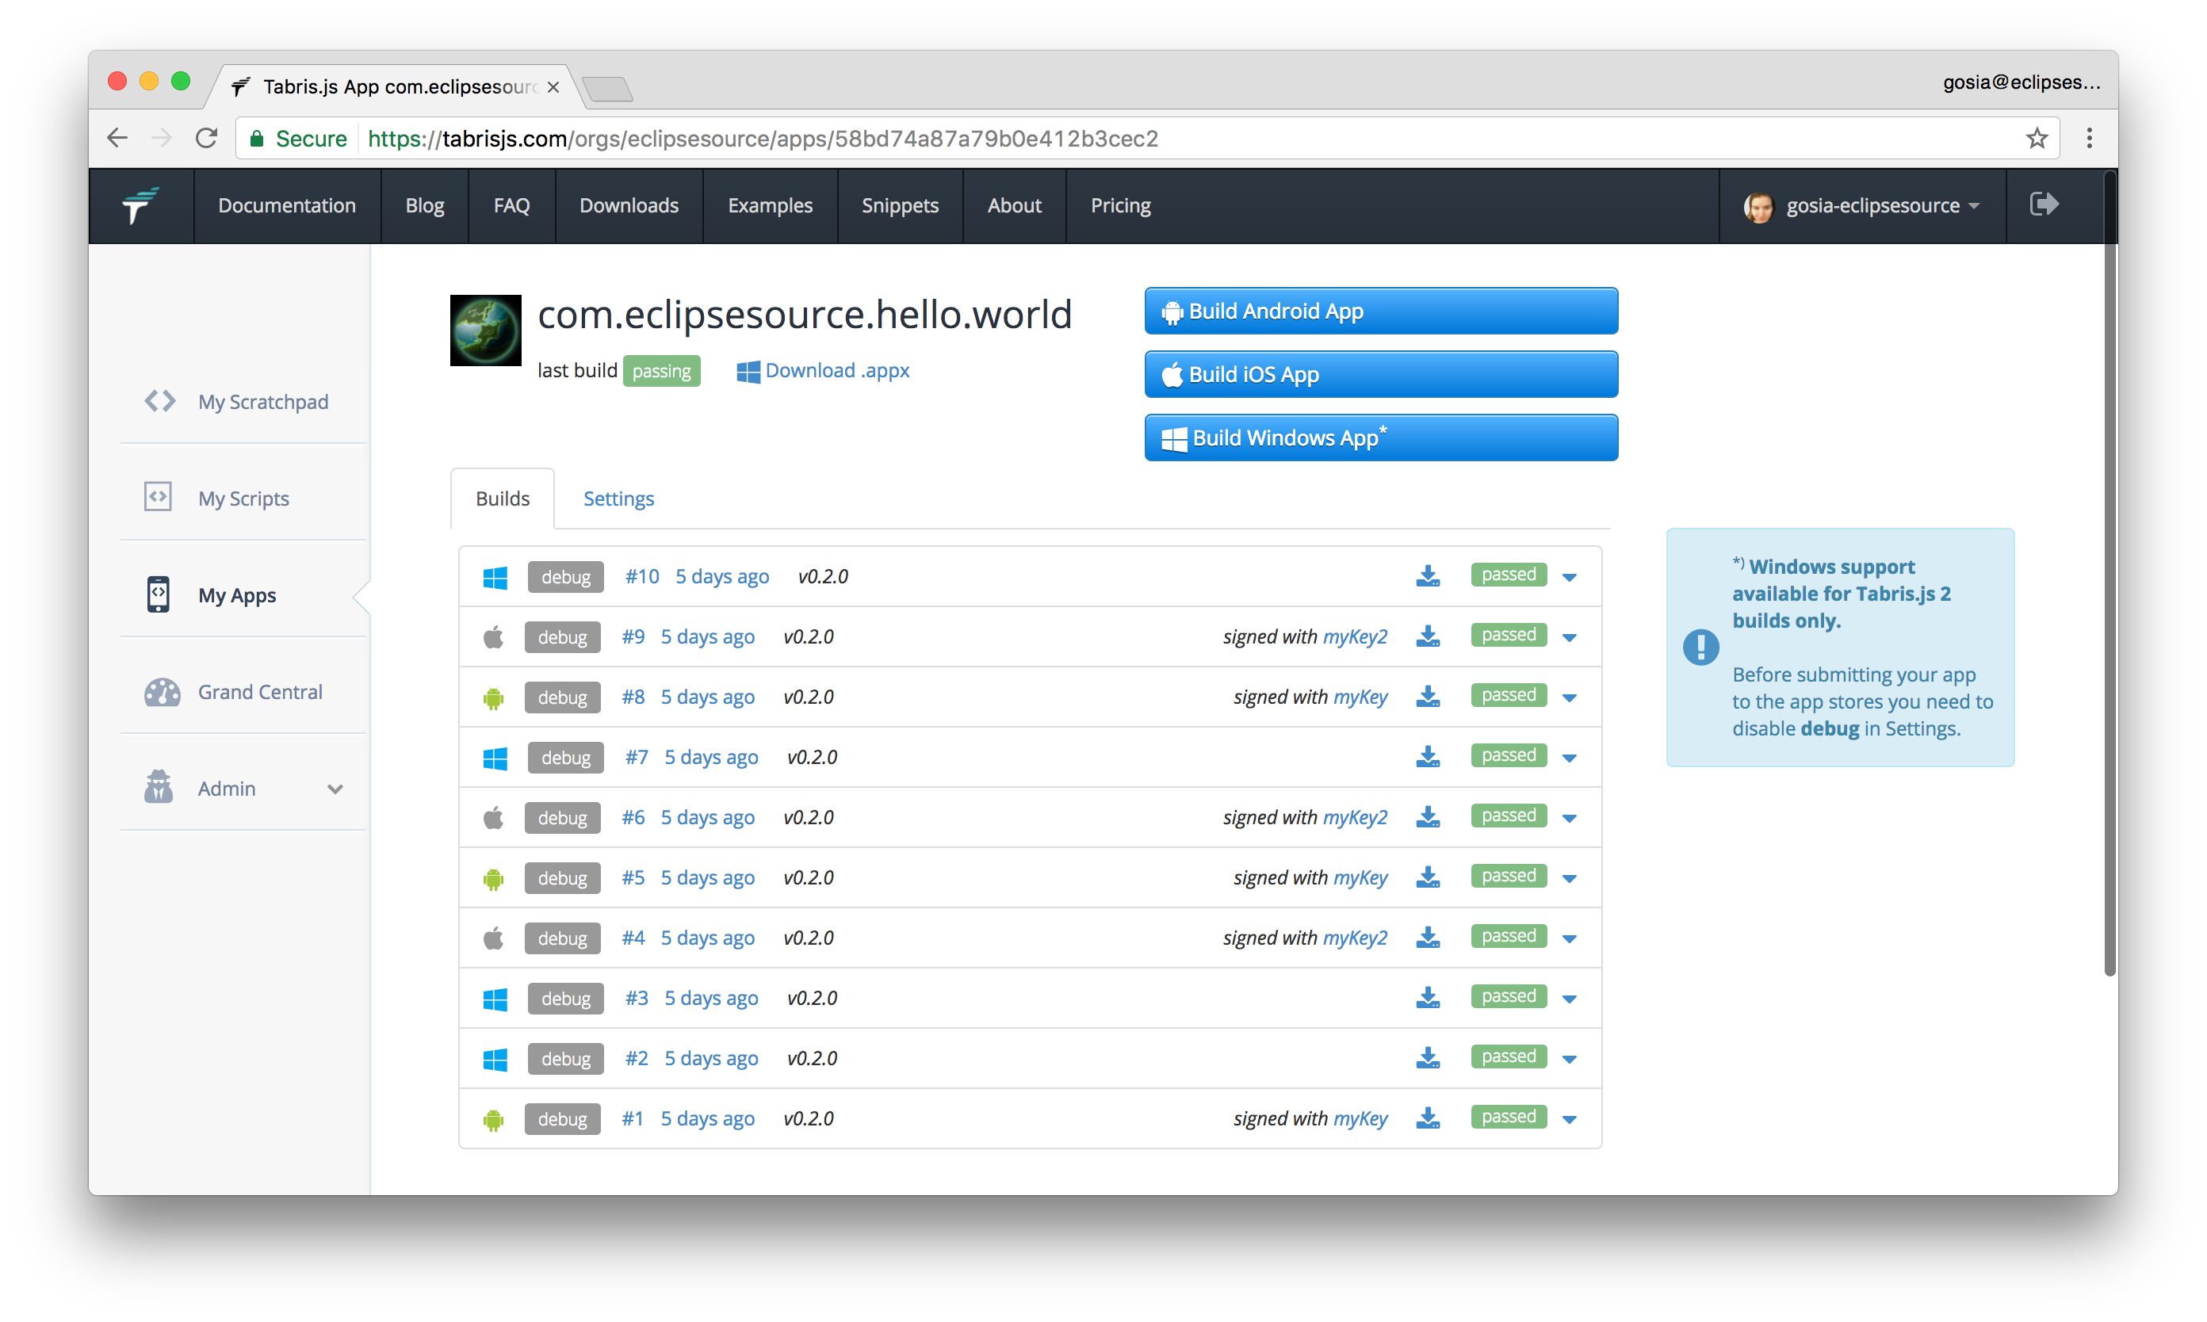Expand build #3 details arrow
The height and width of the screenshot is (1322, 2207).
[x=1569, y=999]
